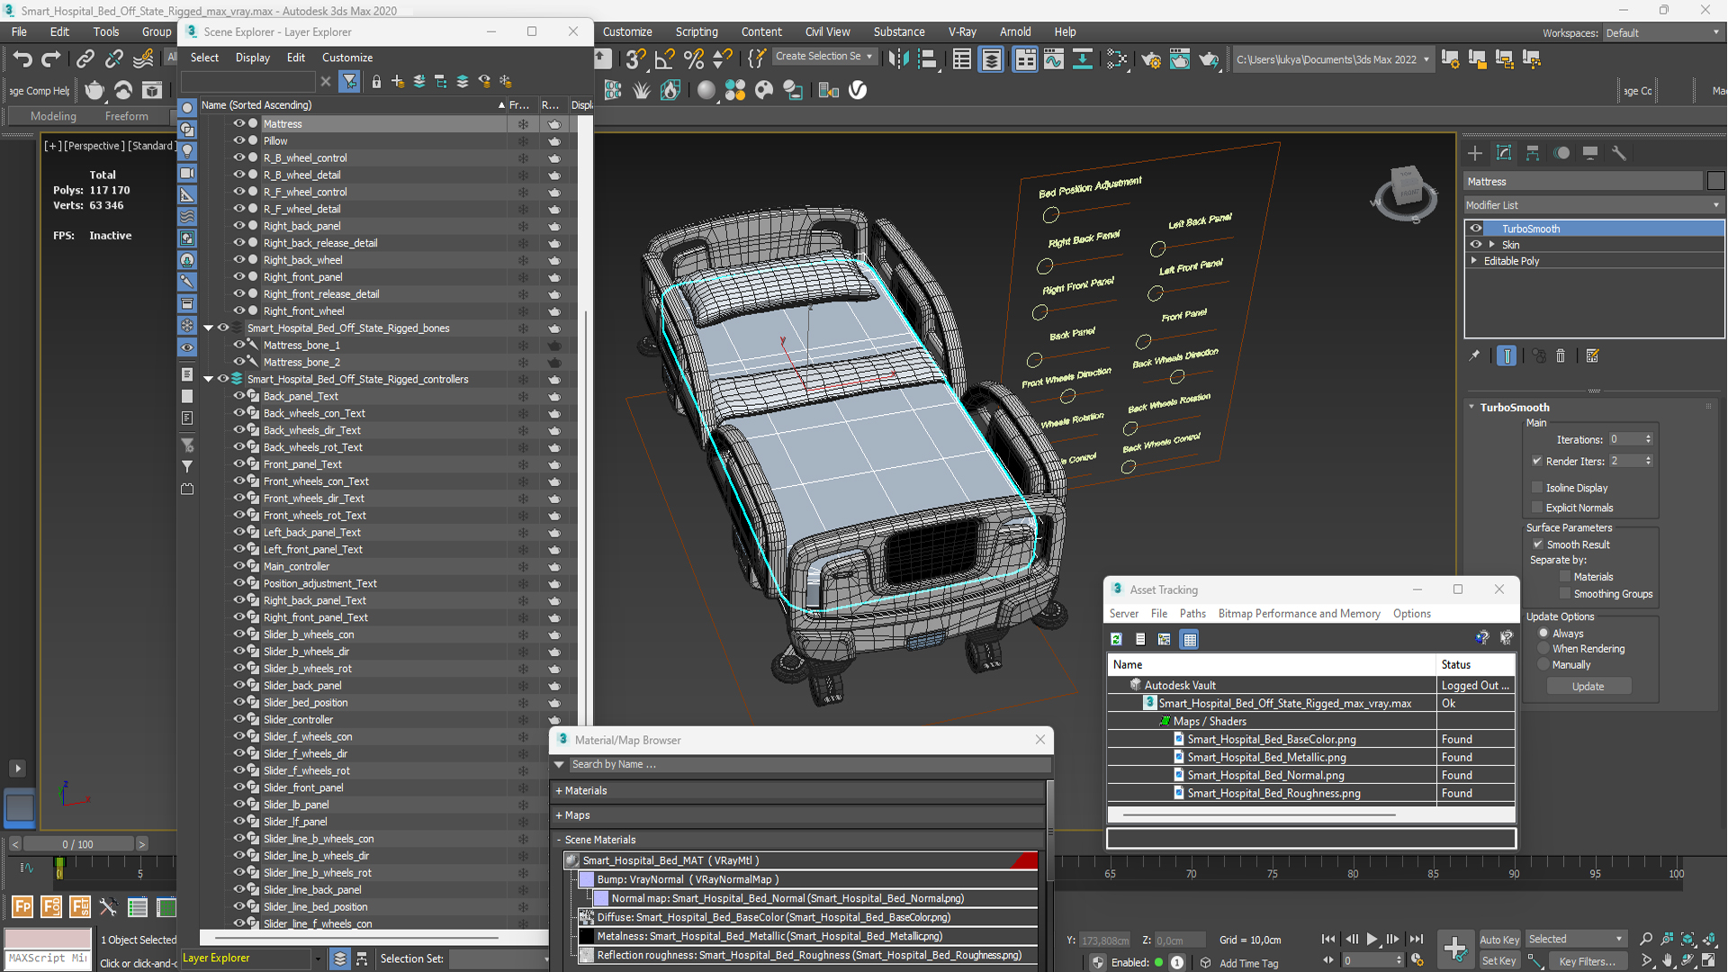Open the Hierarchy command panel tab

pos(1533,153)
